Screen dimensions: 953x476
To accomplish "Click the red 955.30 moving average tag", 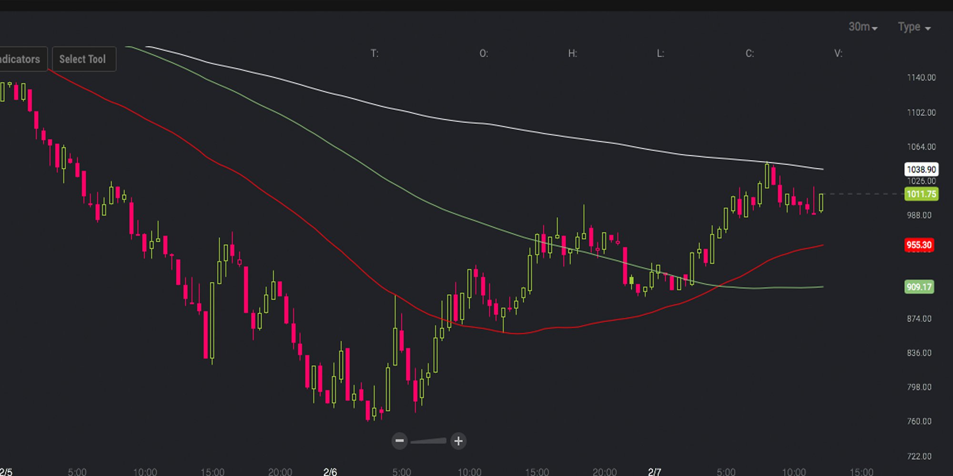I will (919, 245).
